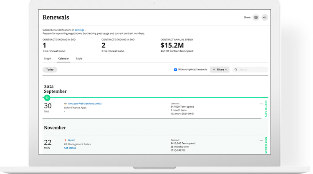Jump to Today in the calendar

(x=50, y=70)
